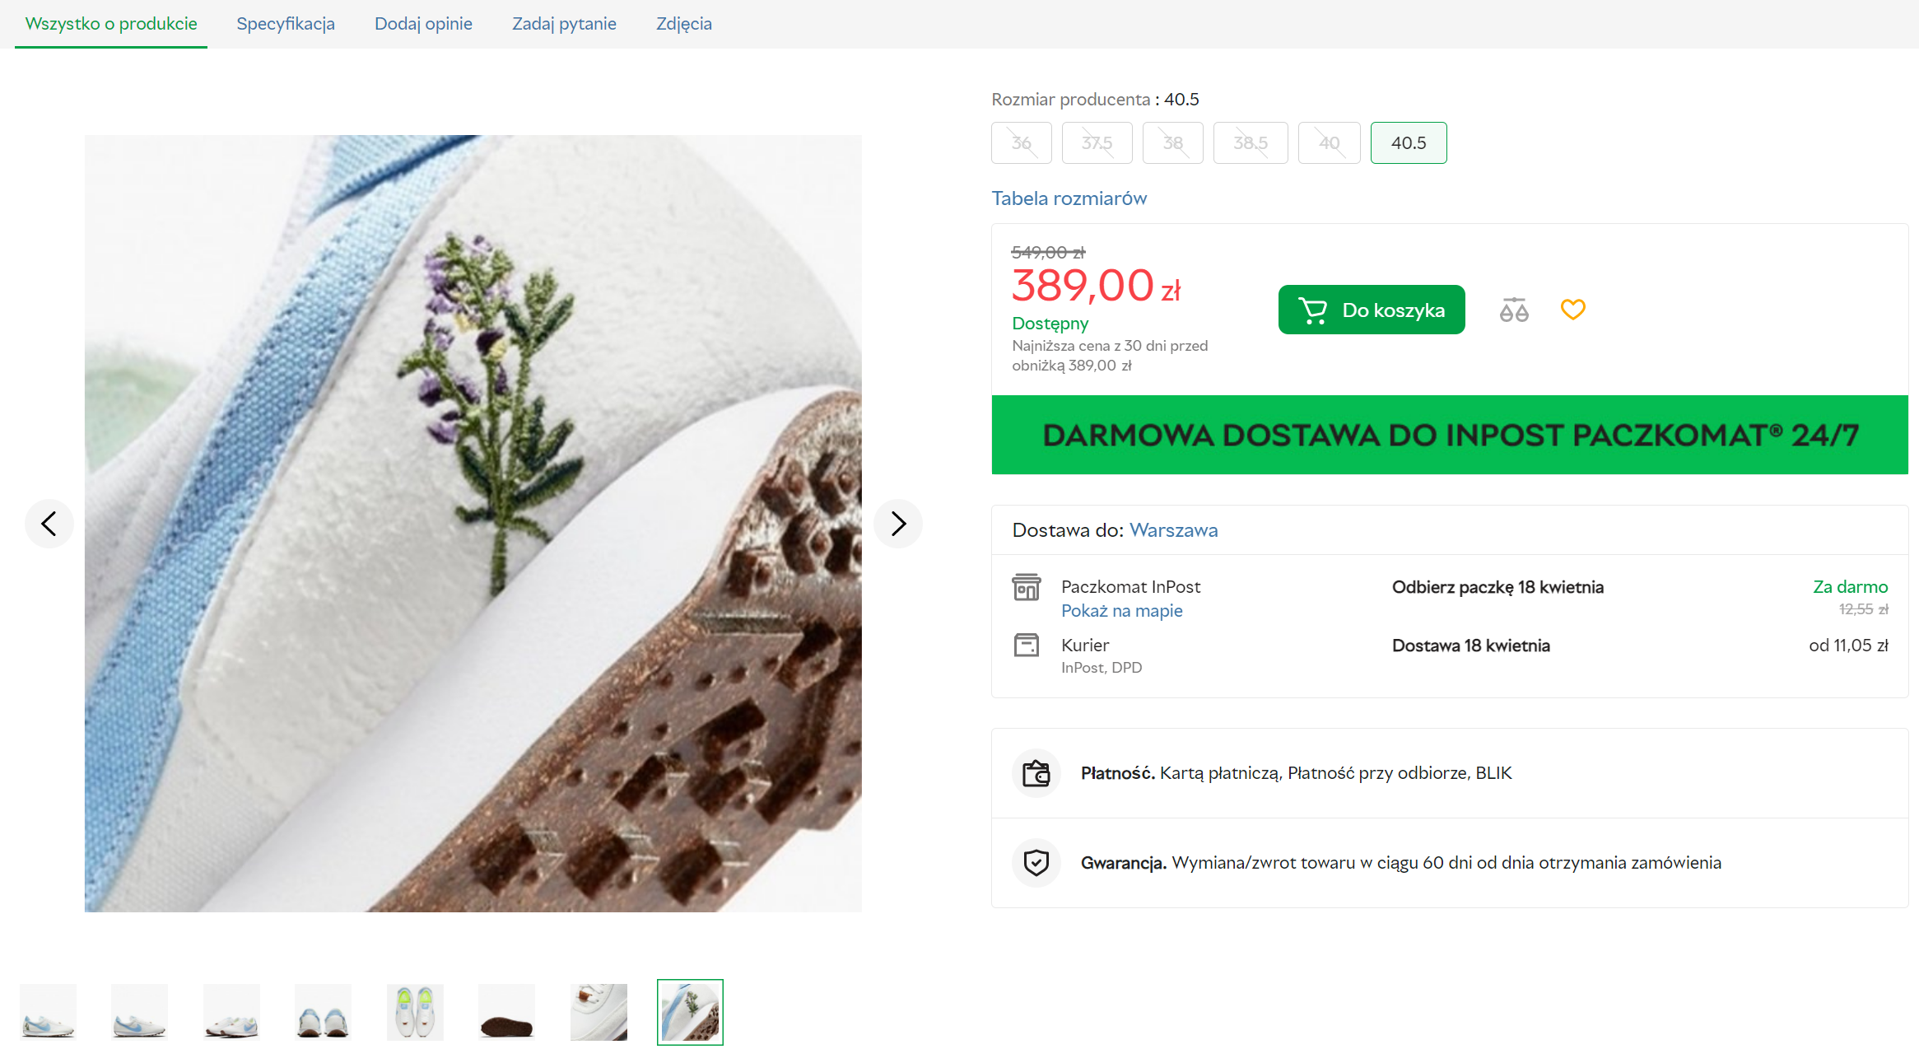Click the payment wallet icon

pyautogui.click(x=1036, y=773)
